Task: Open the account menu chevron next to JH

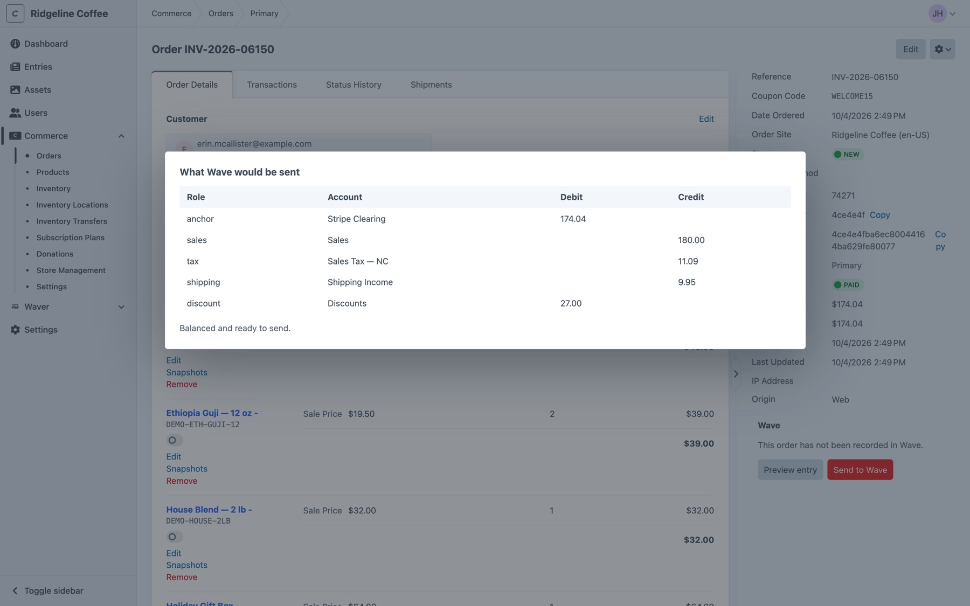Action: [x=953, y=14]
